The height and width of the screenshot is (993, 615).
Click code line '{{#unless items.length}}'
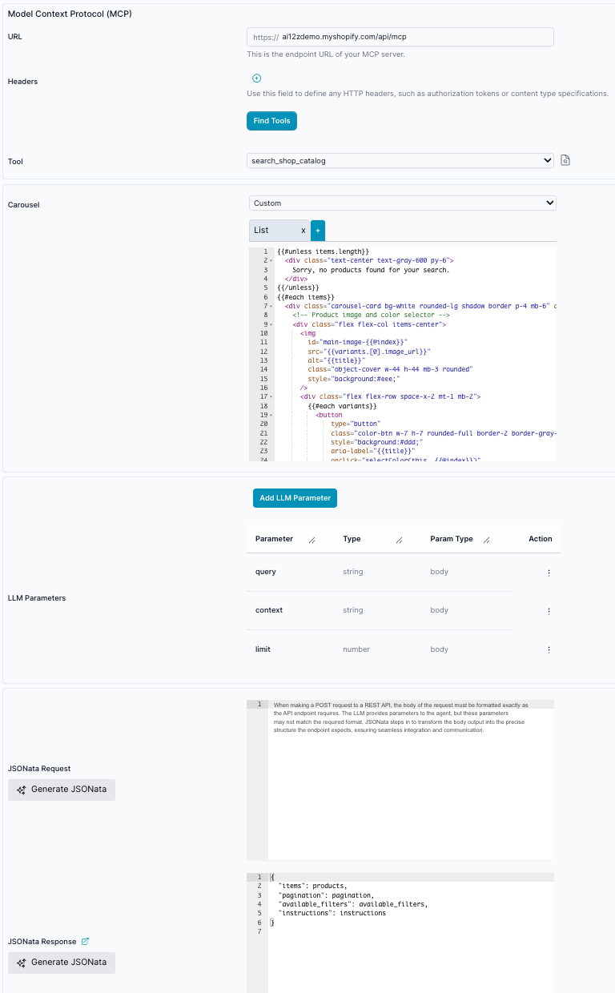tap(324, 252)
